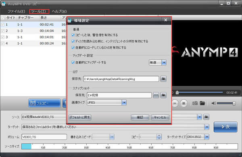The height and width of the screenshot is (157, 242).
Task: Open the ヘルプ(H) menu
Action: pyautogui.click(x=59, y=11)
